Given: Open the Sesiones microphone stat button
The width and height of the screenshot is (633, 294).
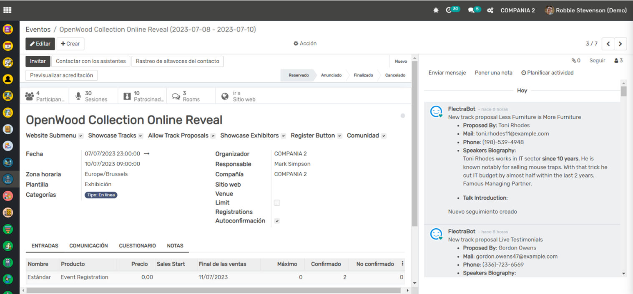Looking at the screenshot, I should 93,96.
